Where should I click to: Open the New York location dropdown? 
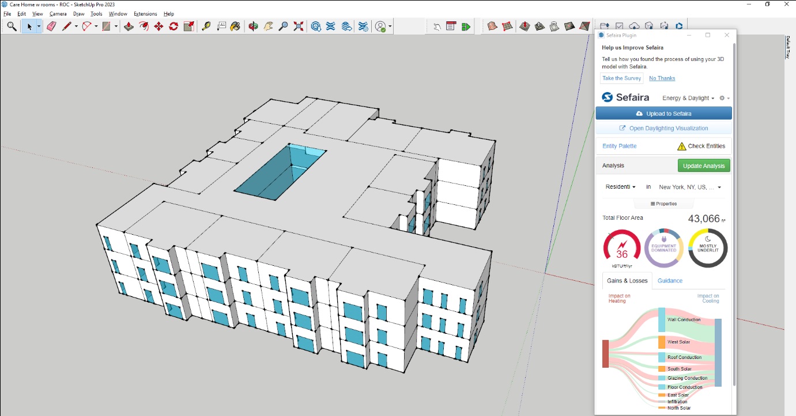pyautogui.click(x=690, y=187)
